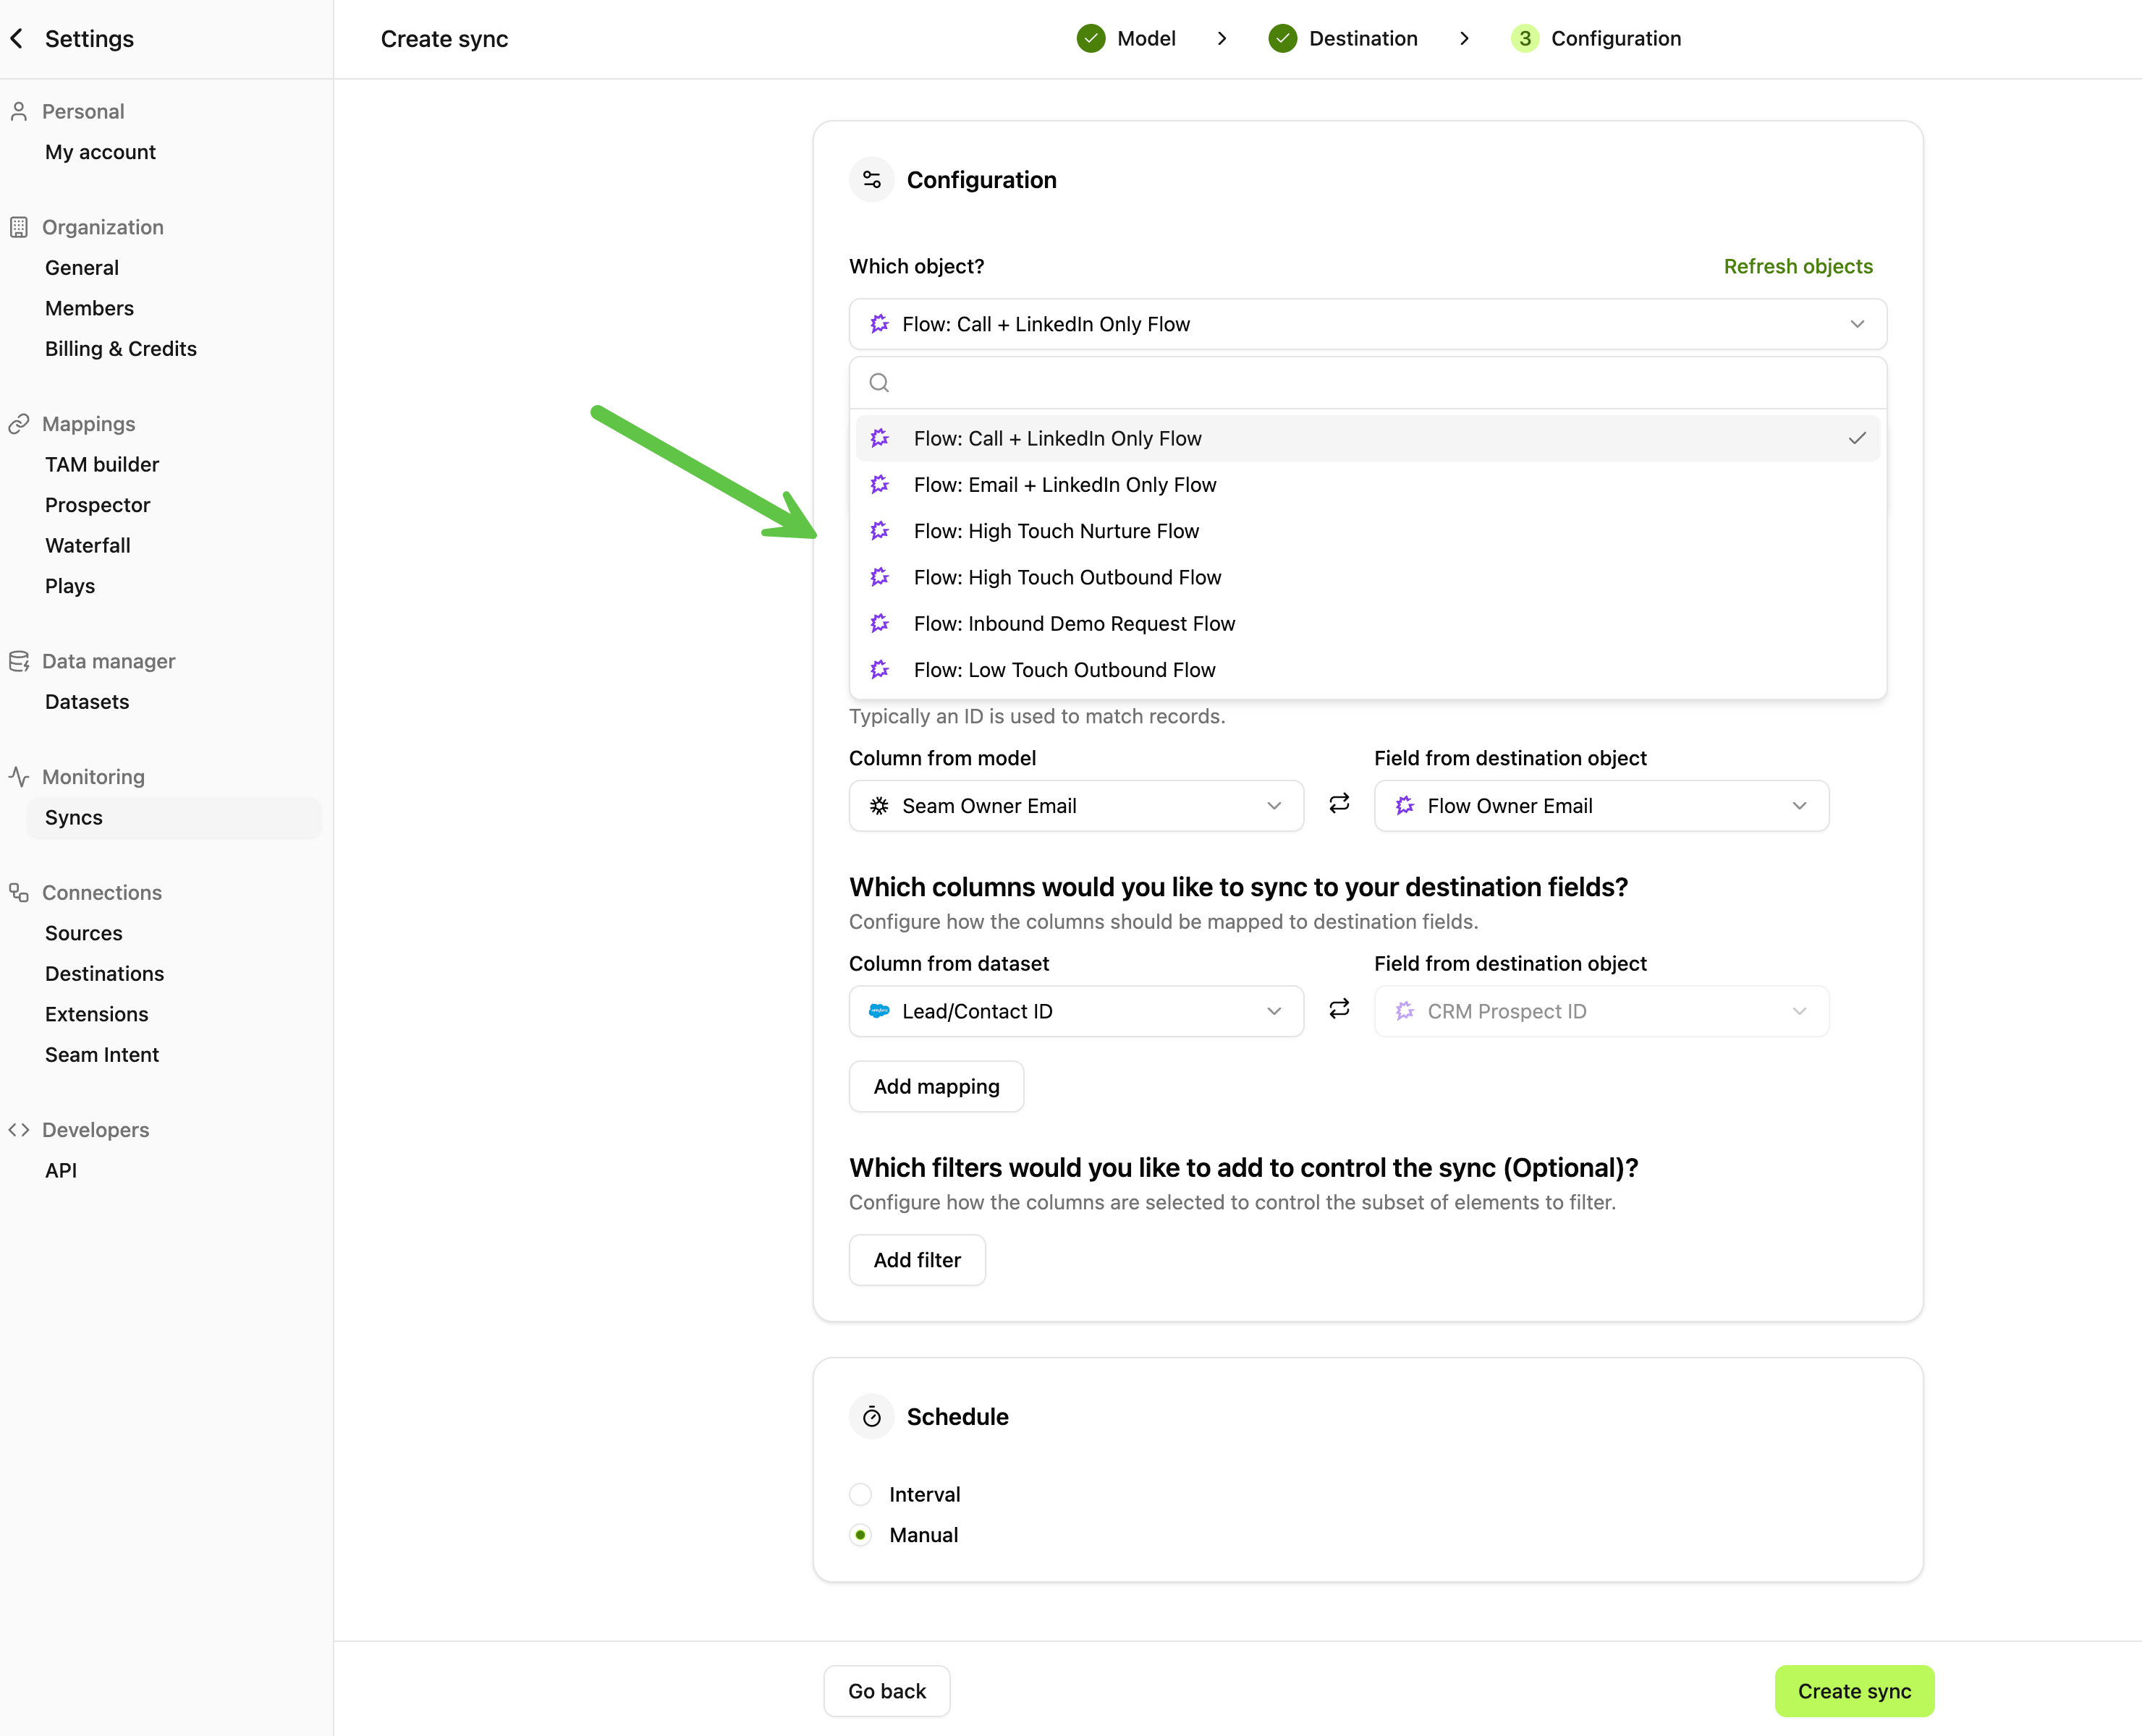Click the Settings back arrow icon
This screenshot has width=2142, height=1736.
[17, 39]
